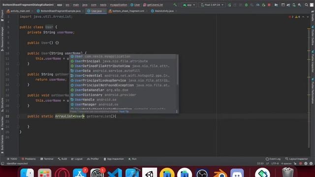Viewport: 315px width, 177px height.
Task: Open the Terminal tool window
Action: tap(47, 159)
